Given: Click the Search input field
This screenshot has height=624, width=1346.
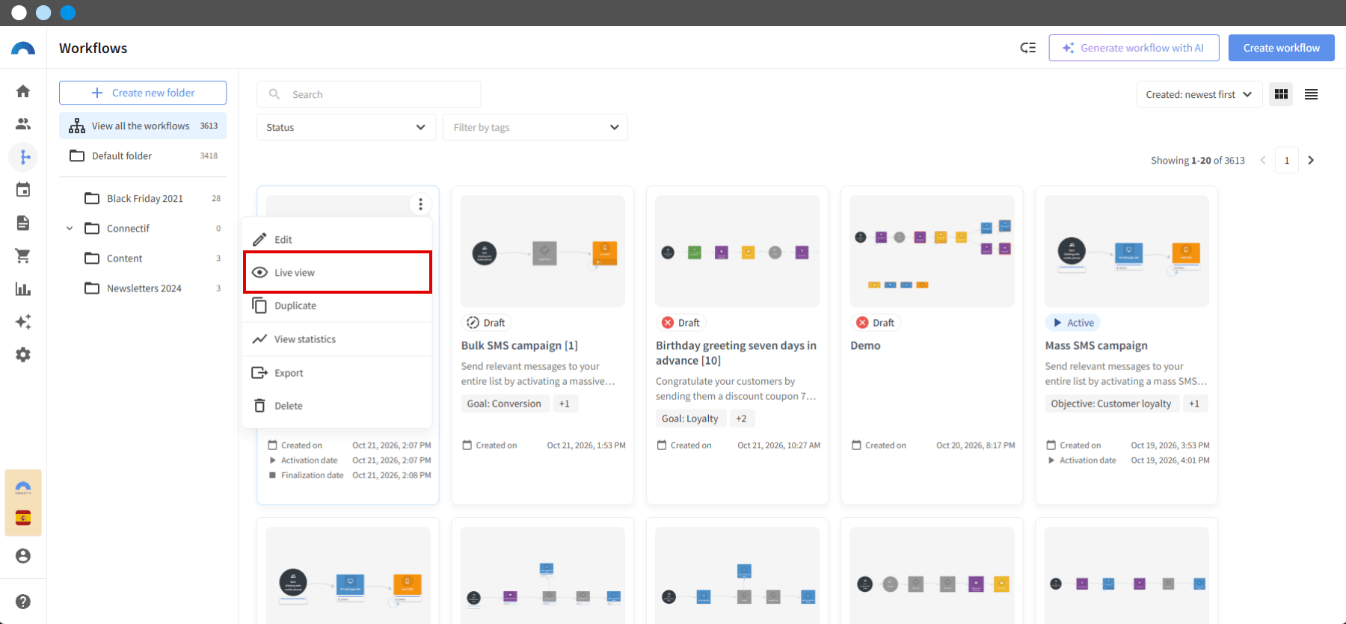Looking at the screenshot, I should [x=369, y=94].
